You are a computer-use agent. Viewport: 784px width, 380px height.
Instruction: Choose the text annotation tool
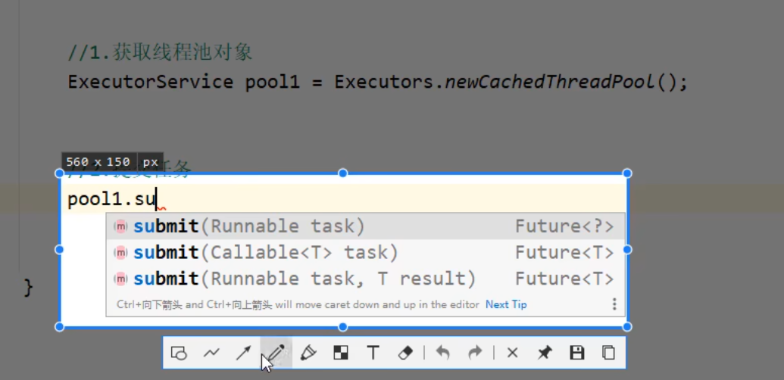coord(373,353)
